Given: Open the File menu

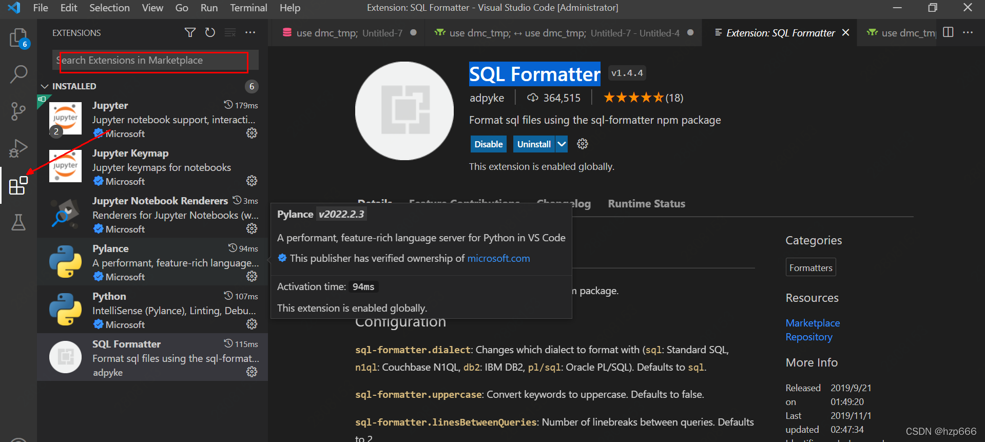Looking at the screenshot, I should click(x=41, y=8).
